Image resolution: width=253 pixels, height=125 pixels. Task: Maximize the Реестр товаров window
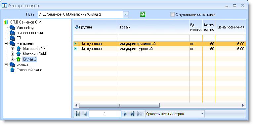pyautogui.click(x=234, y=6)
